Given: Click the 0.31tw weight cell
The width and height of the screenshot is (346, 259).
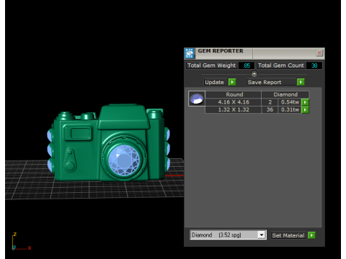Looking at the screenshot, I should tap(290, 110).
